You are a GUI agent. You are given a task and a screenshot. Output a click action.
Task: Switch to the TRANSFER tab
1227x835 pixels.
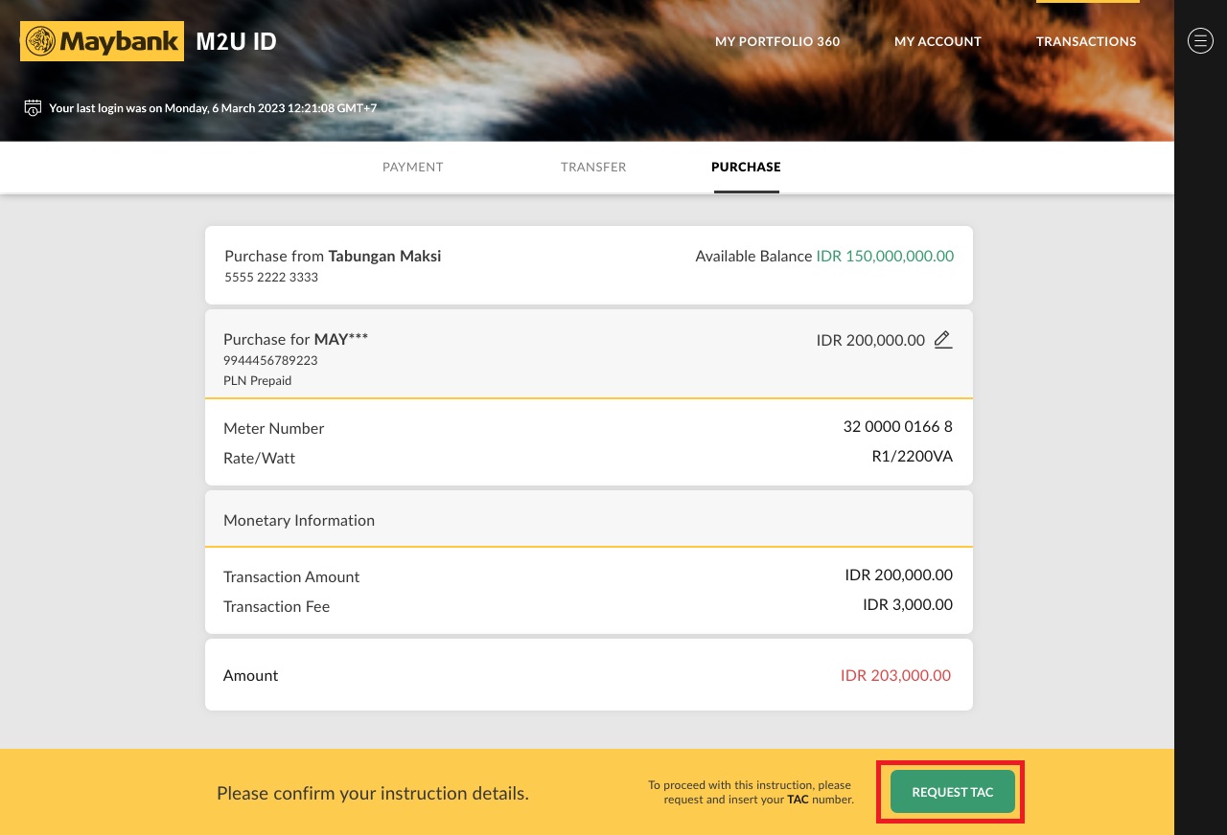pos(593,167)
